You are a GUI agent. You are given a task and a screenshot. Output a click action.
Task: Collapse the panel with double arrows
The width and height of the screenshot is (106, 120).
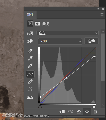tap(98, 9)
